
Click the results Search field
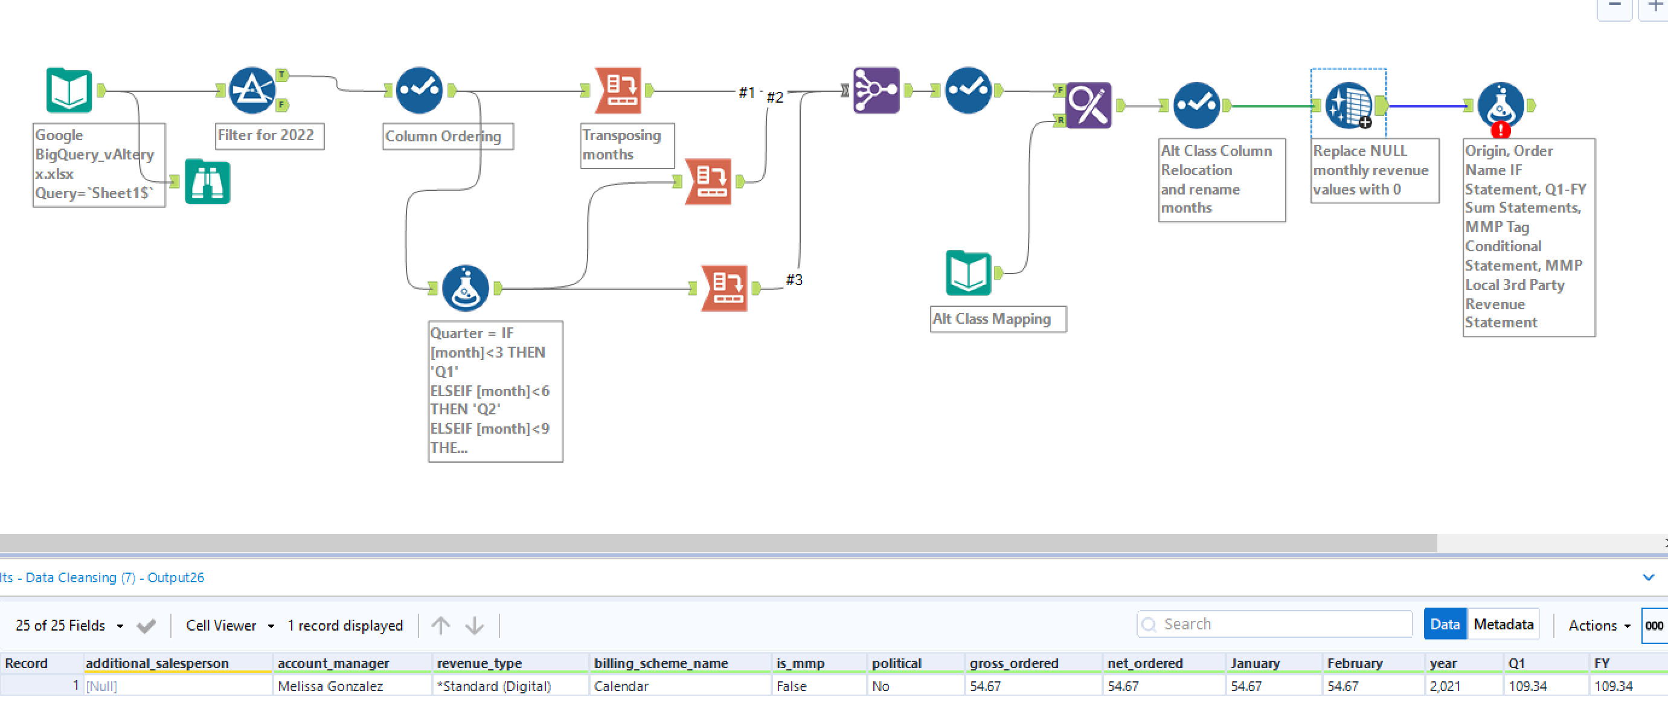[x=1273, y=624]
